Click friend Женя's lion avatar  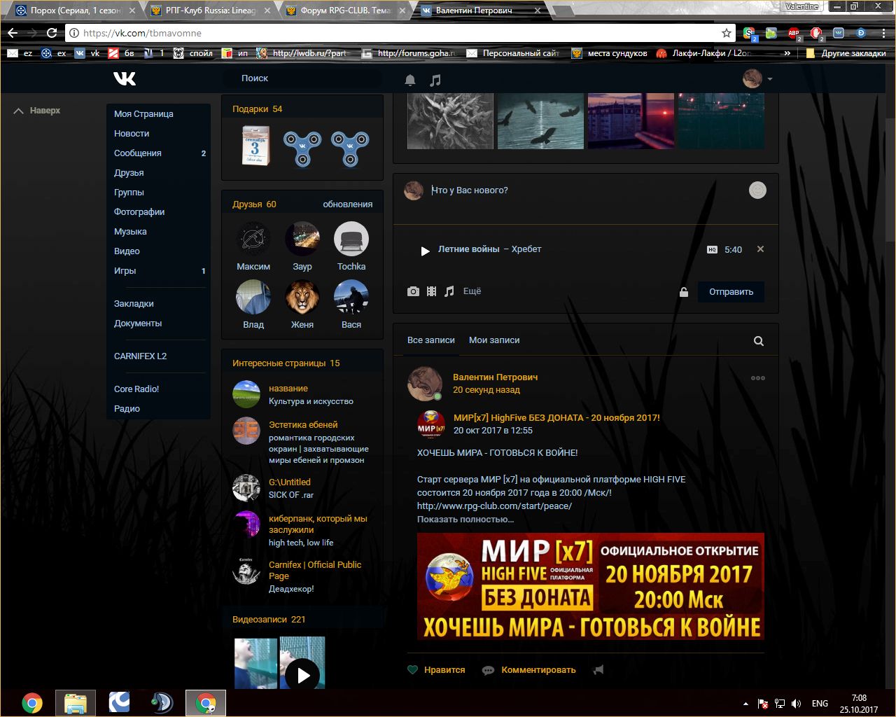(x=302, y=297)
